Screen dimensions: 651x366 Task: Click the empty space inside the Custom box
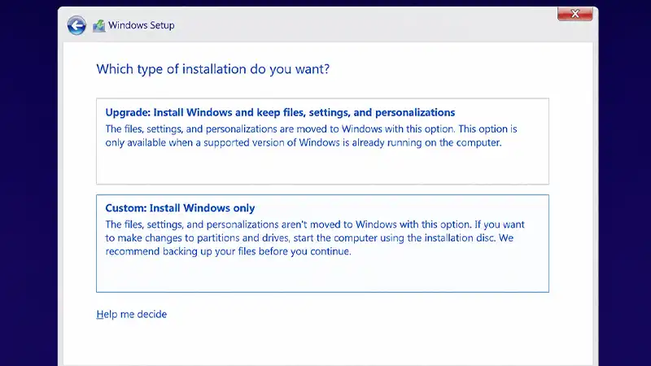322,275
